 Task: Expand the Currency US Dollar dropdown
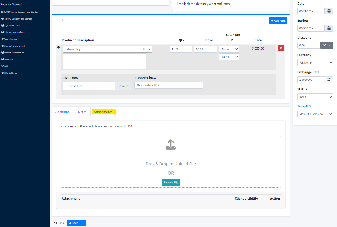click(315, 63)
